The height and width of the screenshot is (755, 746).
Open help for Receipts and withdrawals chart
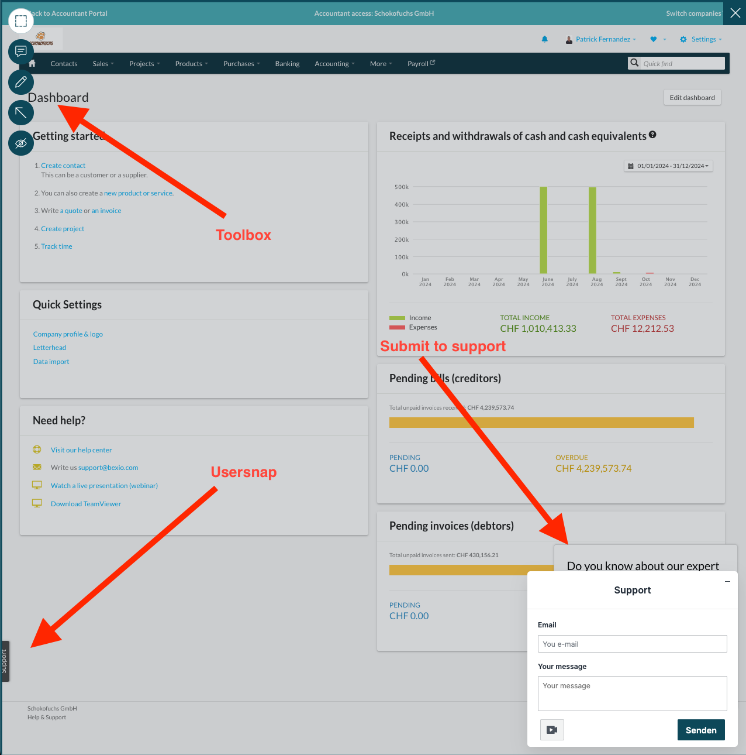653,135
